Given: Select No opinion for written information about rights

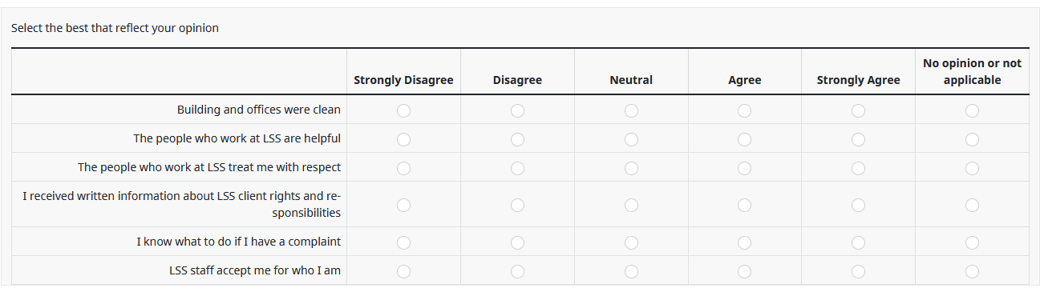Looking at the screenshot, I should coord(973,205).
